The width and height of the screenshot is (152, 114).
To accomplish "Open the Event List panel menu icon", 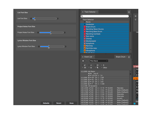I will [x=129, y=57].
